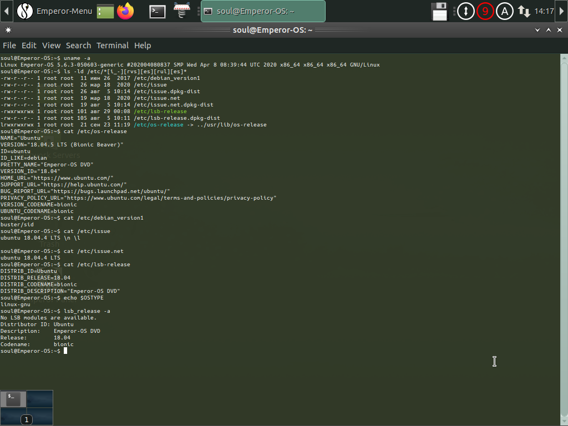Click the HOME_URL ubuntu.com line
The width and height of the screenshot is (568, 426).
click(57, 178)
